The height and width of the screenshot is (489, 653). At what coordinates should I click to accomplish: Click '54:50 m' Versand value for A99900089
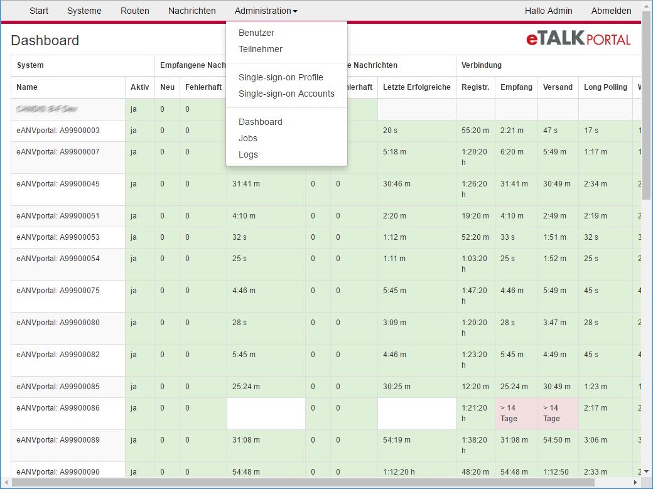click(557, 440)
